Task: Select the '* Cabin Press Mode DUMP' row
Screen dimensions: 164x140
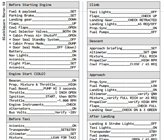Action: (x=43, y=44)
